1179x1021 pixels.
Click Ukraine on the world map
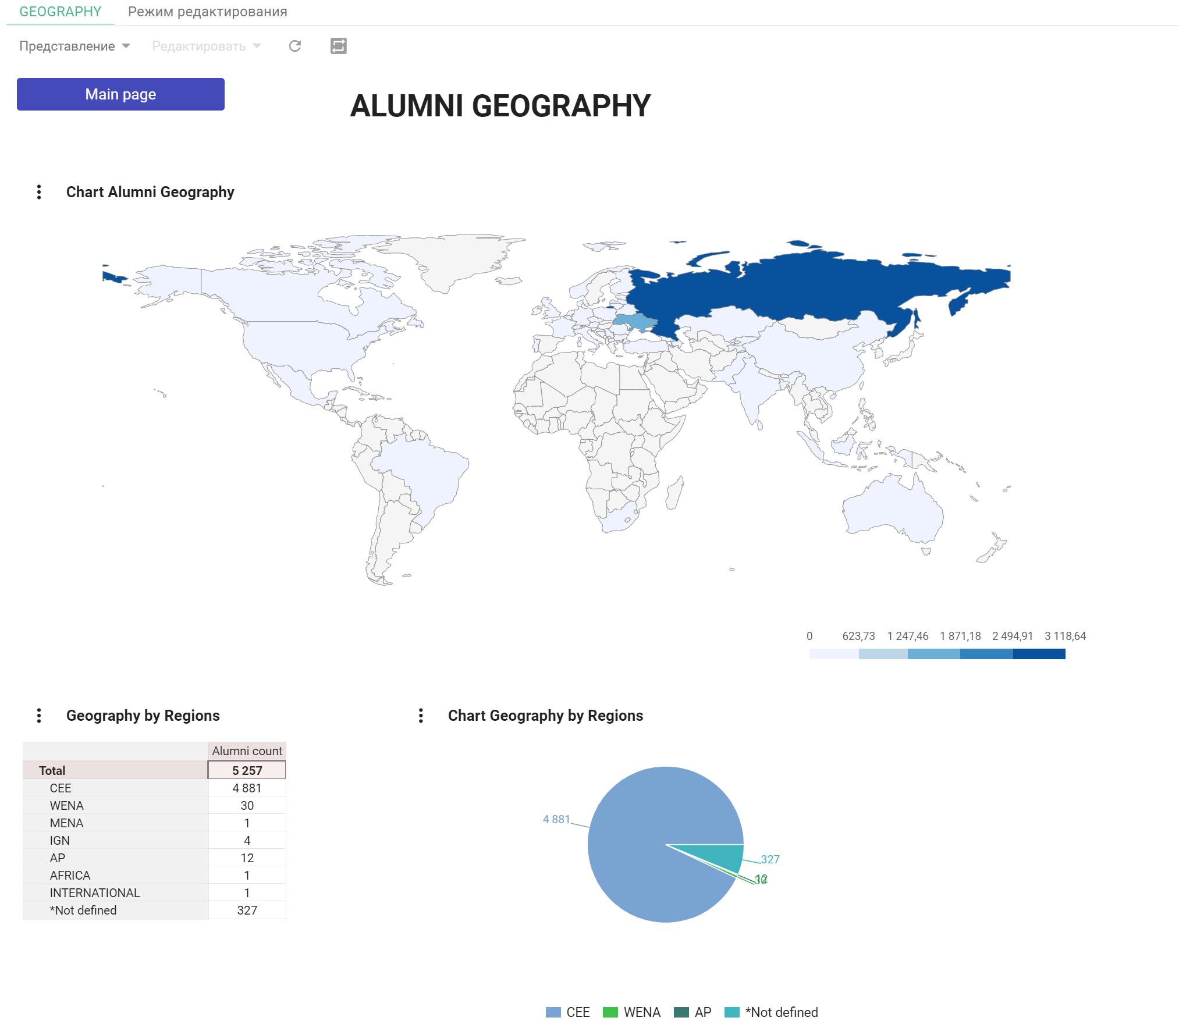coord(635,321)
